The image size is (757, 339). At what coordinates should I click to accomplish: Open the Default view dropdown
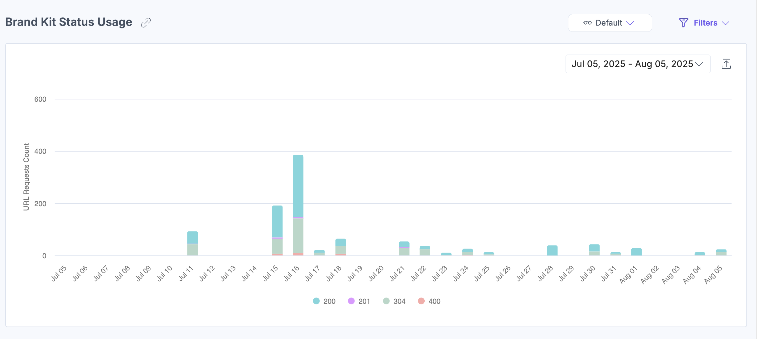[x=610, y=23]
